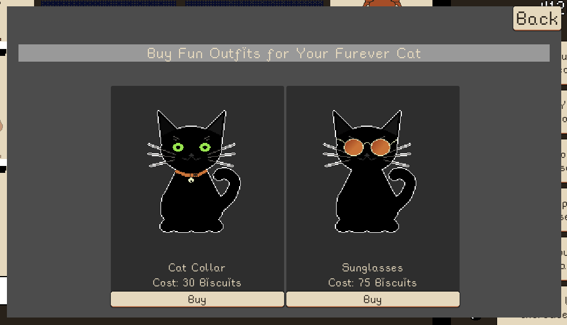
Task: Select the collar-wearing cat preview image
Action: [194, 171]
